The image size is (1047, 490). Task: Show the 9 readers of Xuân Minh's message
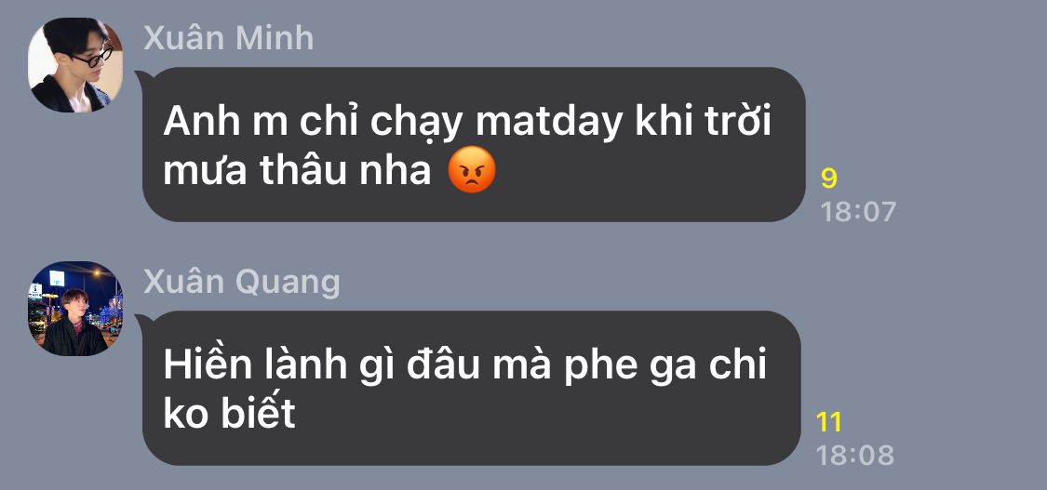click(828, 179)
